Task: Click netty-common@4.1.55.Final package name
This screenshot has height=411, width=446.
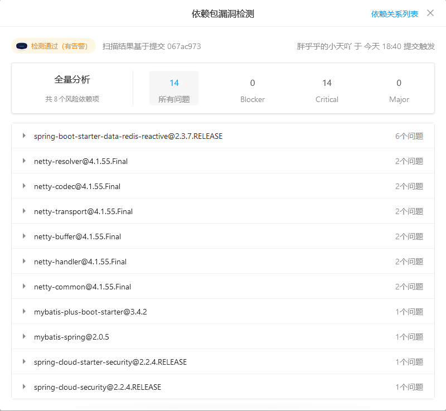Action: click(83, 287)
